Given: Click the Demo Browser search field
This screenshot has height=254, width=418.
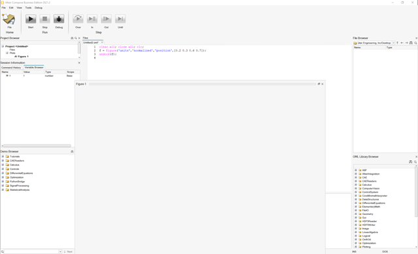Looking at the screenshot, I should point(31,251).
